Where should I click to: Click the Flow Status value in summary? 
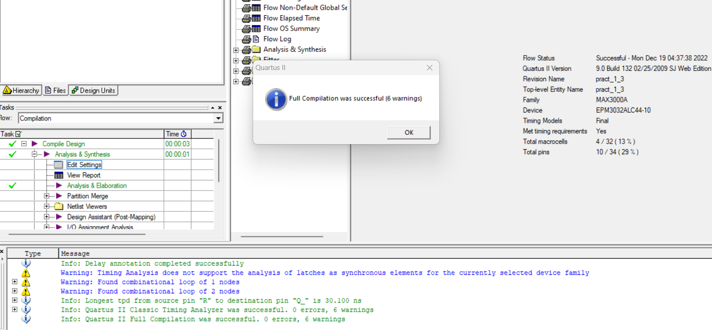pyautogui.click(x=652, y=58)
